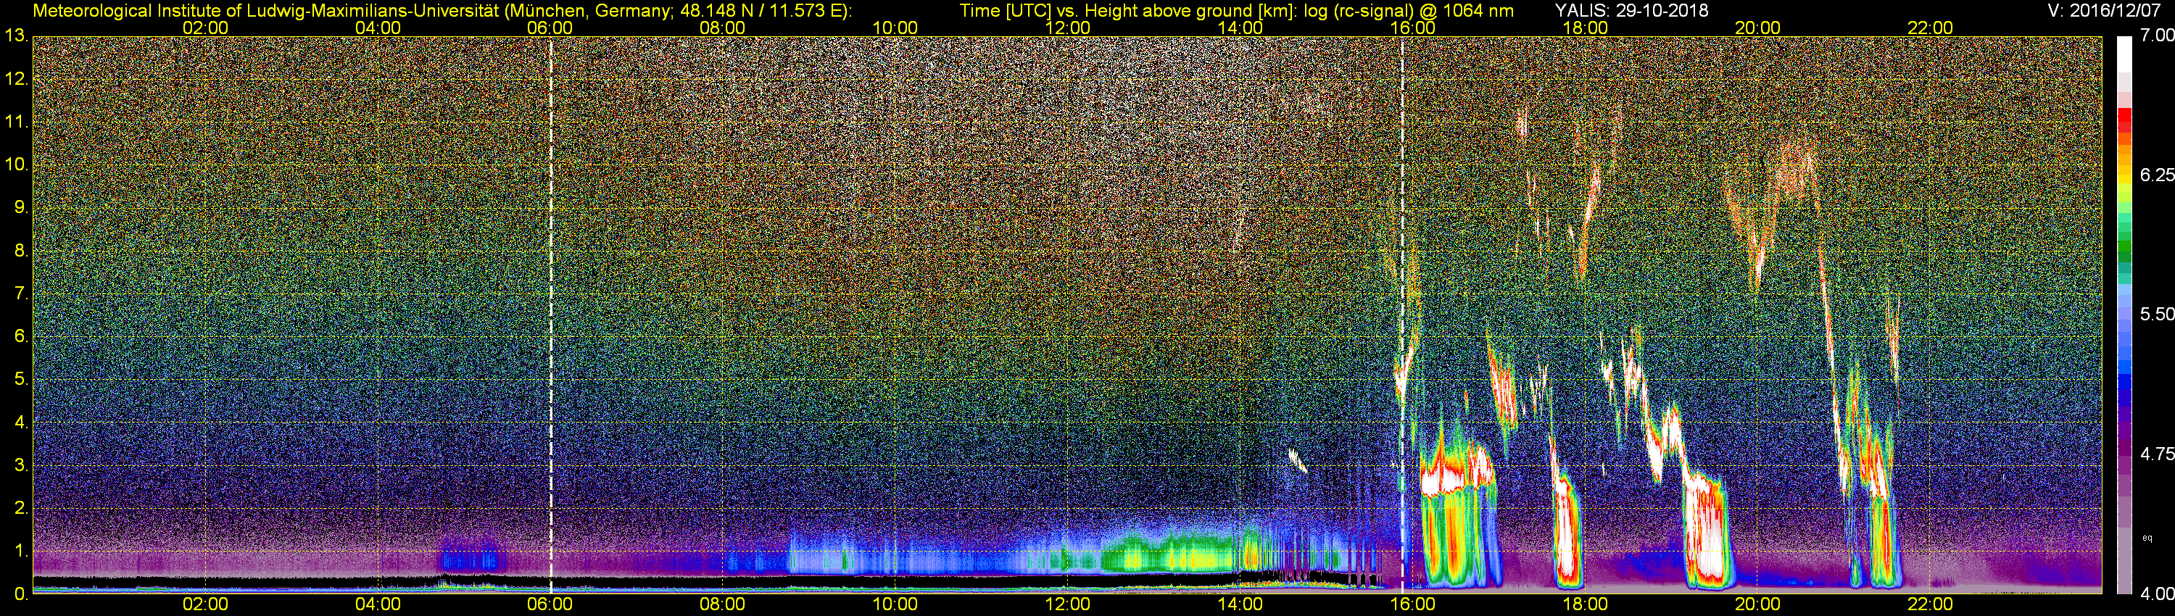Click the 10 km height axis label
Image resolution: width=2175 pixels, height=616 pixels.
click(x=17, y=165)
